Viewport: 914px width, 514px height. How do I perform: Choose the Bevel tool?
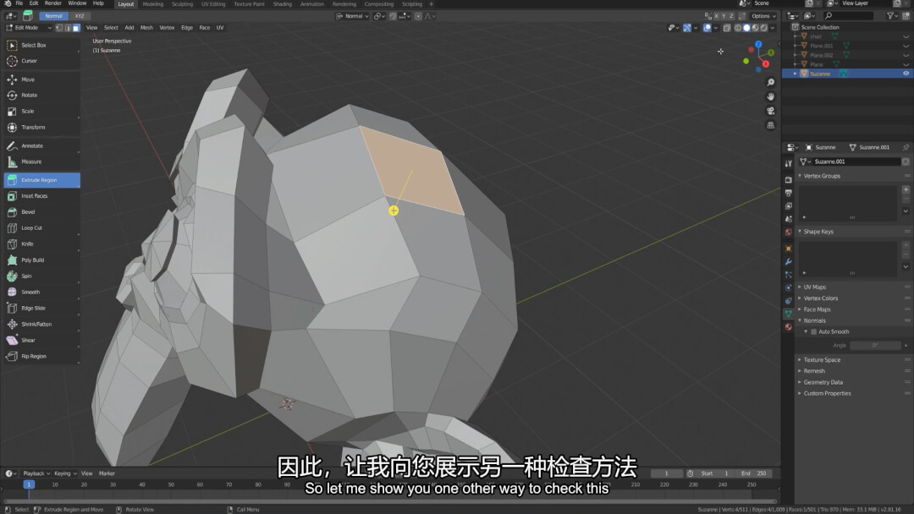(x=41, y=212)
